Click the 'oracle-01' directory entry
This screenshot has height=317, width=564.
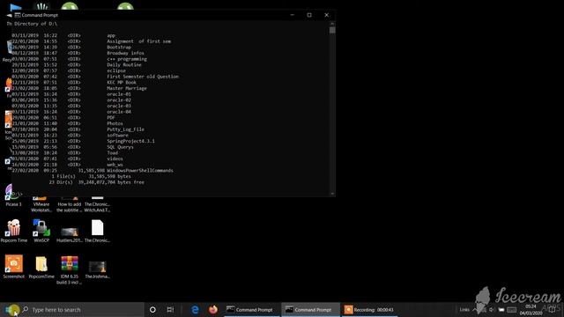119,94
